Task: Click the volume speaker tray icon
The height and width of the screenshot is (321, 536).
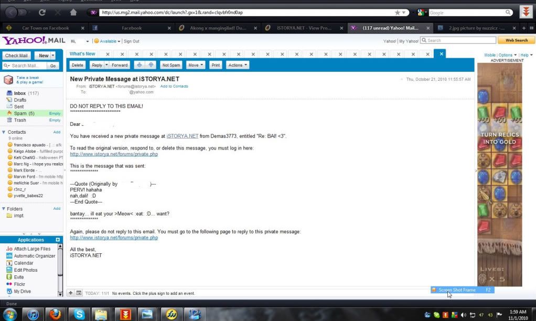Action: point(463,315)
